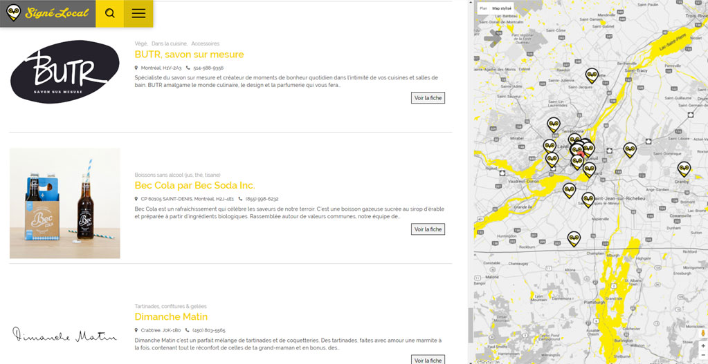
Task: Switch map to Map stylisé view
Action: click(x=502, y=8)
